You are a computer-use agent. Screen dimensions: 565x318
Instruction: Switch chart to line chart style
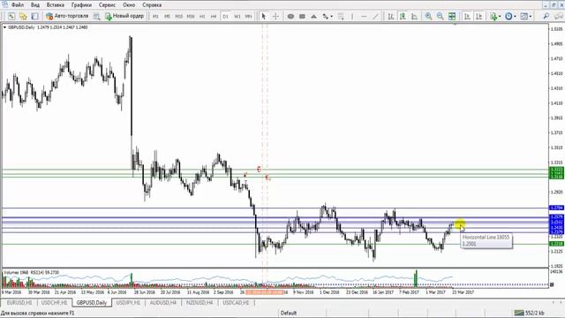414,16
